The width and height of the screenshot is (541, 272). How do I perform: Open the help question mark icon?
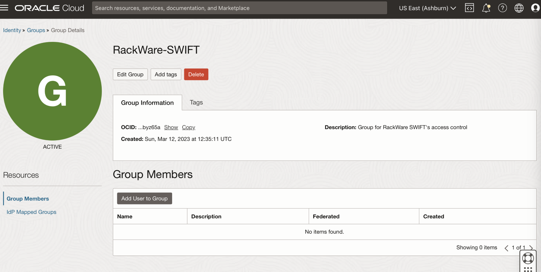pyautogui.click(x=502, y=8)
